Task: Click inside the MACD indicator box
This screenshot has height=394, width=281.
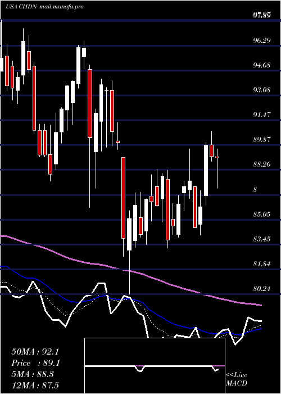Action: point(155,366)
